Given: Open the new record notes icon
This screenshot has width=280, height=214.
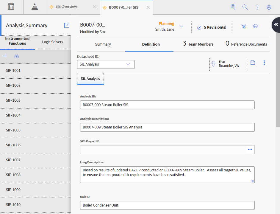Looking at the screenshot, I should [x=233, y=7].
